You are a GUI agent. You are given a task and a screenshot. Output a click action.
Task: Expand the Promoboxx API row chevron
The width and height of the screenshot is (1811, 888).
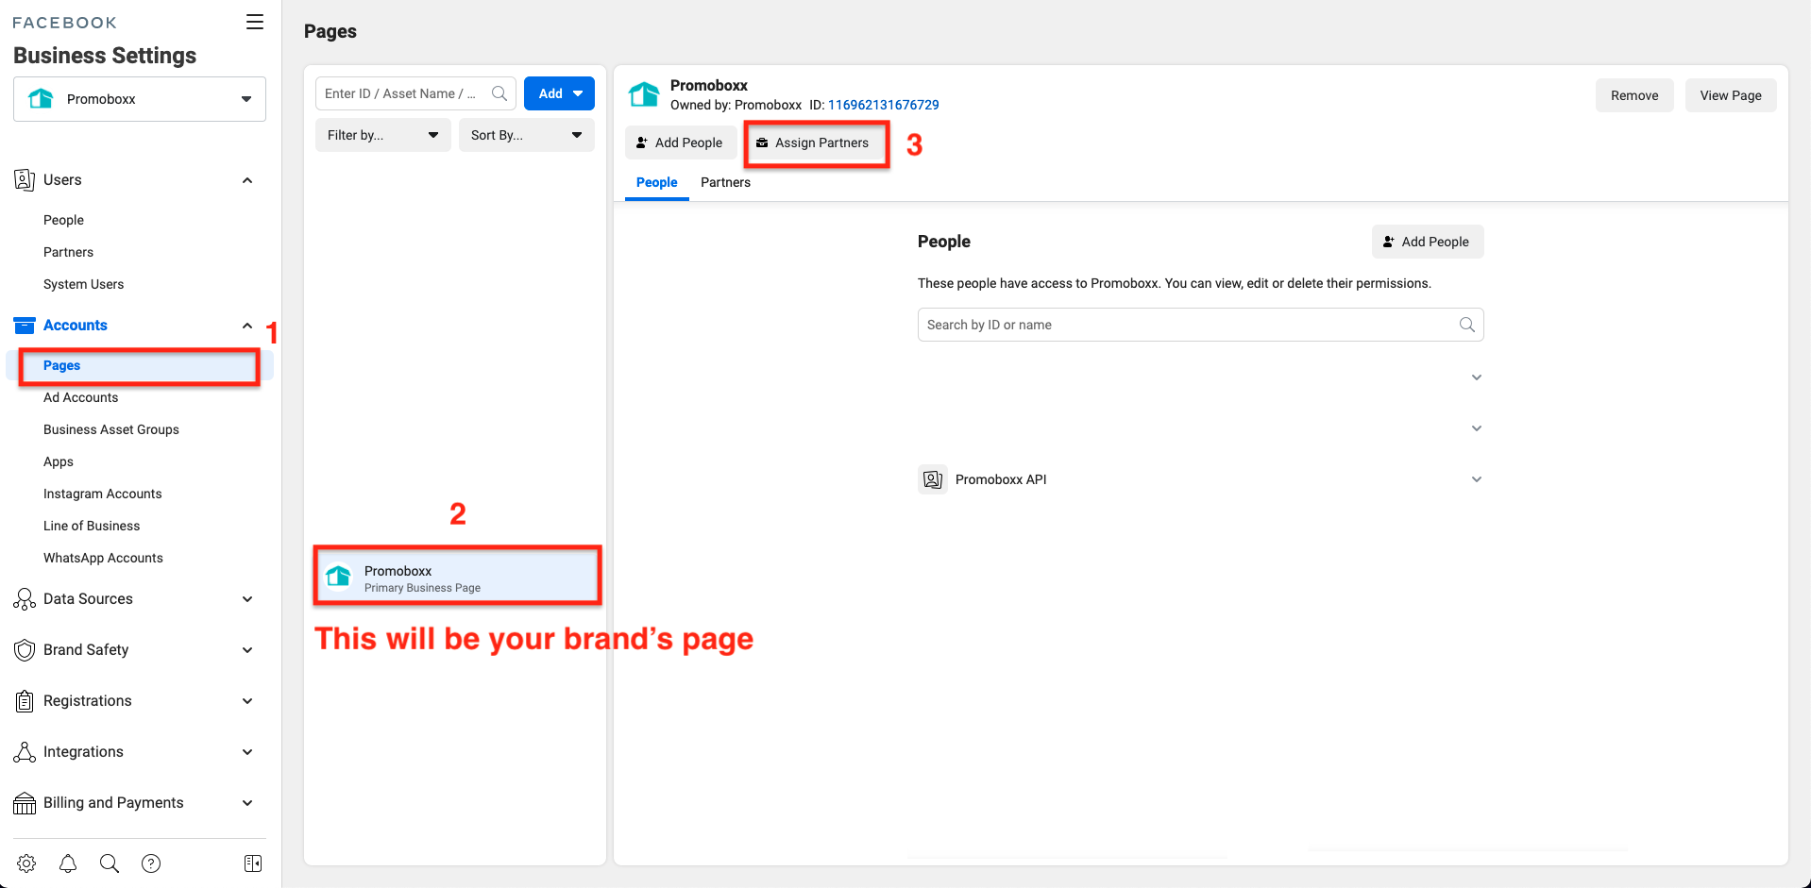[x=1477, y=479]
